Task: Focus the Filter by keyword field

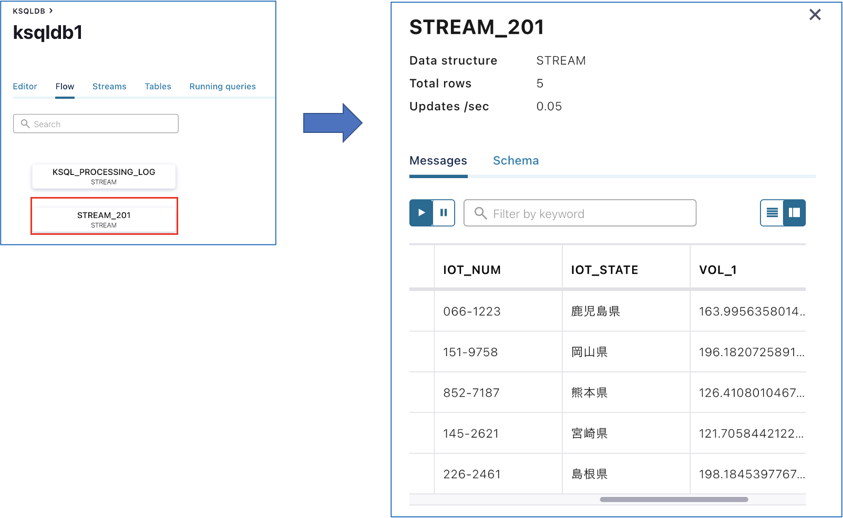Action: [x=580, y=213]
